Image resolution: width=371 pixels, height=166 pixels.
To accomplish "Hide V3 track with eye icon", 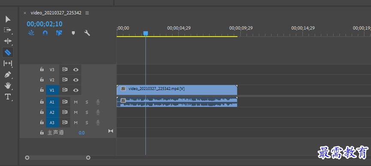I will pos(76,69).
